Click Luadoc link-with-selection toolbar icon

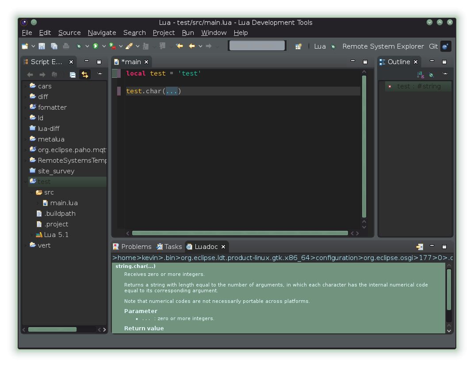click(420, 247)
